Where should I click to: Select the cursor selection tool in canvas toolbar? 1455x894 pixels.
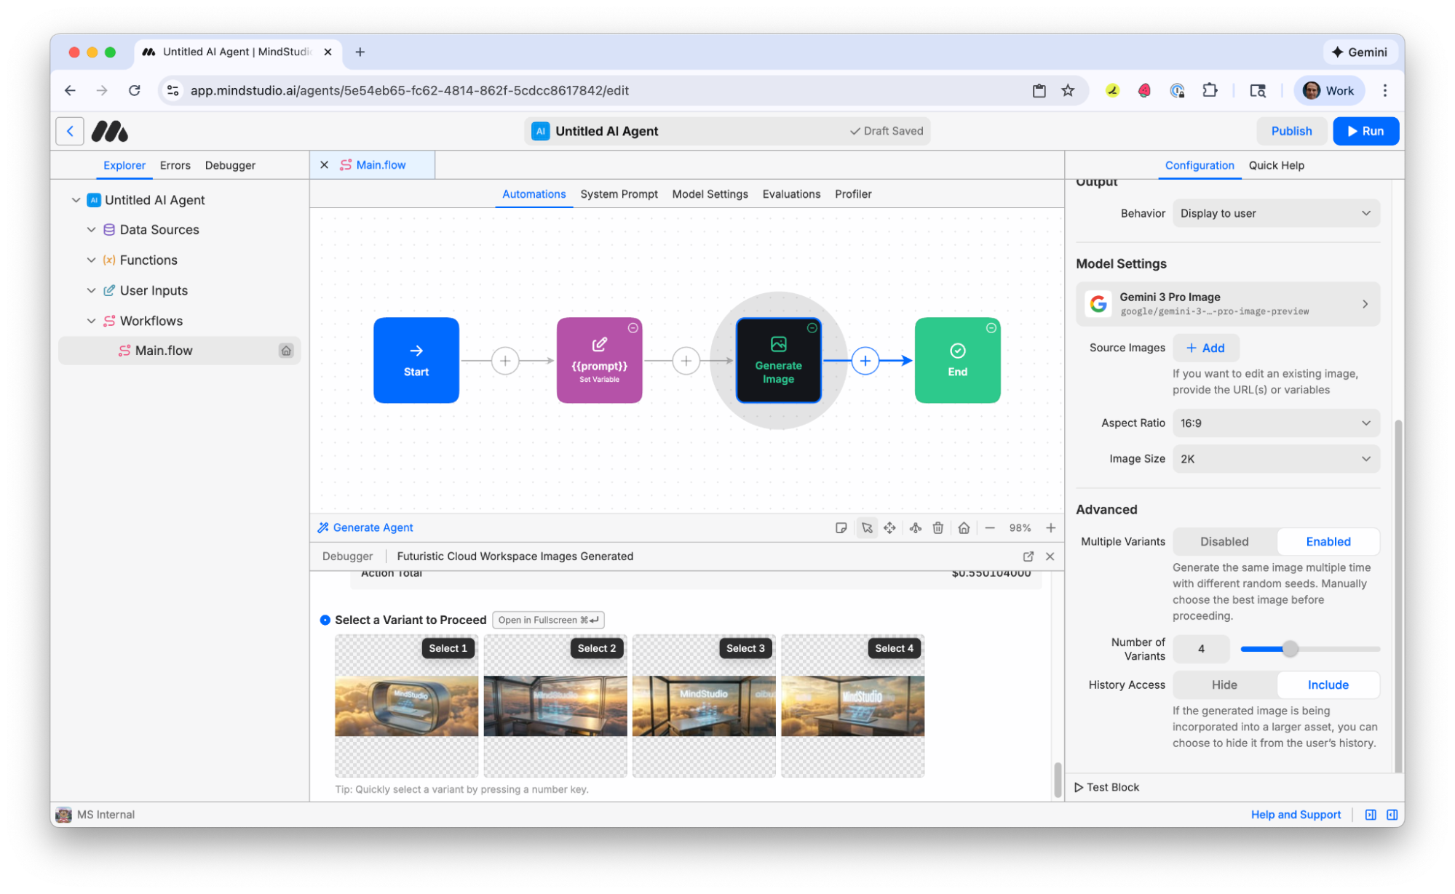tap(866, 527)
